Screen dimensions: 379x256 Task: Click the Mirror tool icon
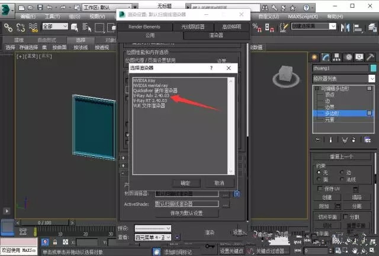[345, 27]
